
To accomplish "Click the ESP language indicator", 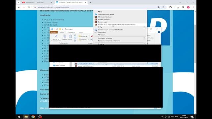I will click(176, 117).
